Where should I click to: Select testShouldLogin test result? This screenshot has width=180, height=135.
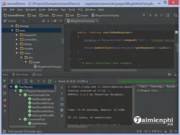coord(40,99)
